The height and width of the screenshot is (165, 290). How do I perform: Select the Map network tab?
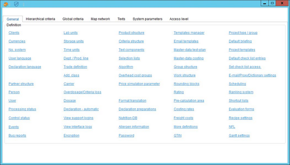pos(100,19)
